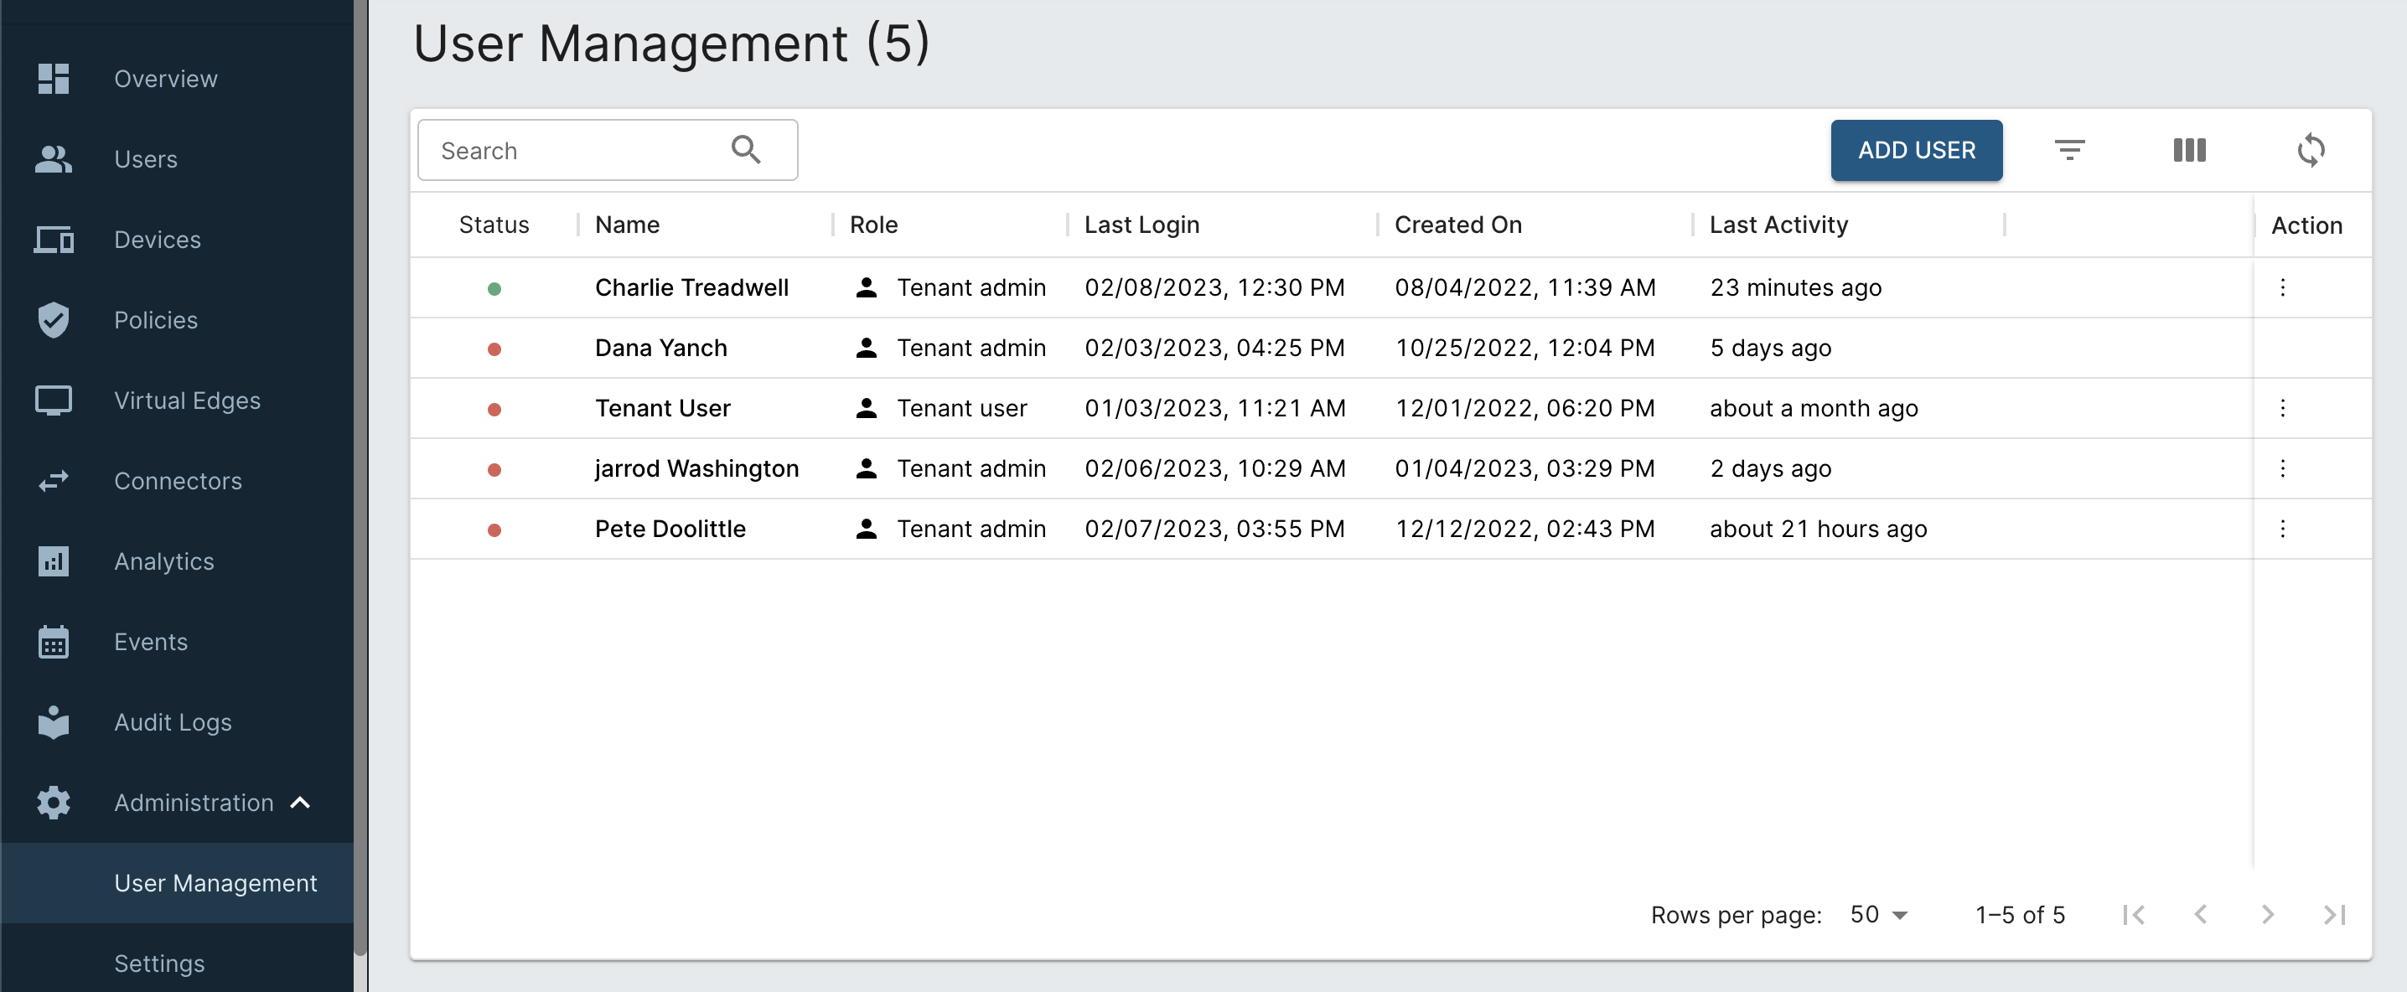Open Audit Logs in the sidebar
The image size is (2407, 992).
[x=172, y=722]
